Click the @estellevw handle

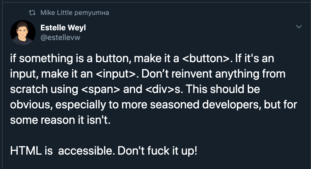(x=61, y=37)
